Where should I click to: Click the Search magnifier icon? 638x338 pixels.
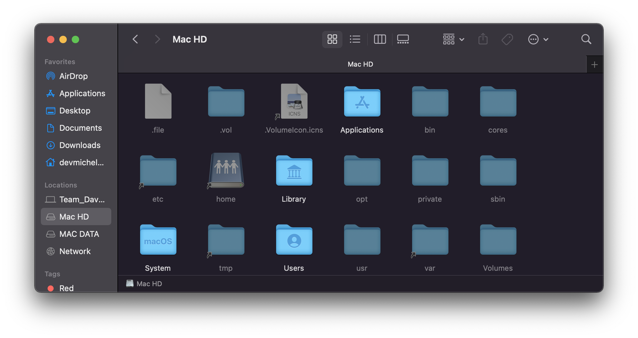(x=586, y=39)
